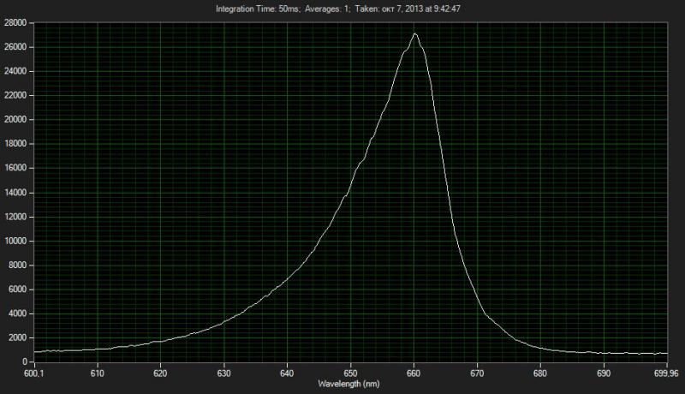The height and width of the screenshot is (394, 685).
Task: Click the 24000 y-axis label
Action: [16, 72]
